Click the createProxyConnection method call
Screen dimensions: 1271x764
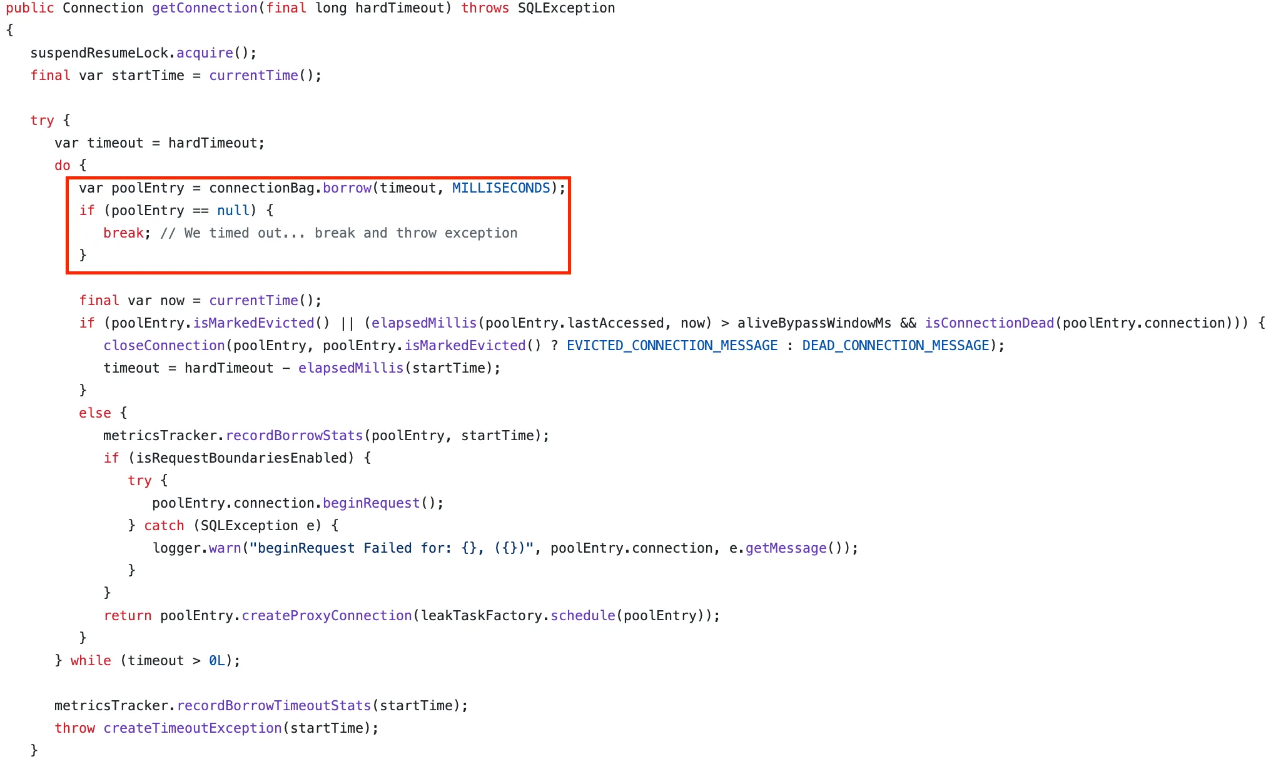point(327,616)
